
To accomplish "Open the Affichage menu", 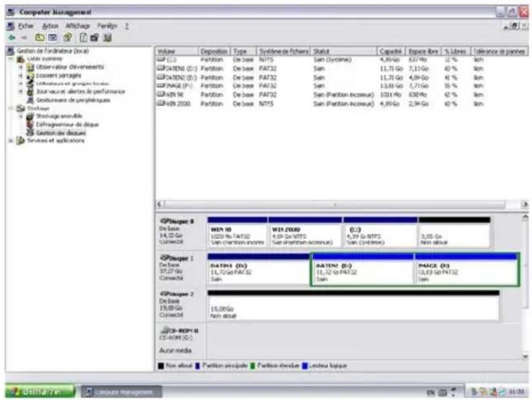I will pyautogui.click(x=77, y=26).
